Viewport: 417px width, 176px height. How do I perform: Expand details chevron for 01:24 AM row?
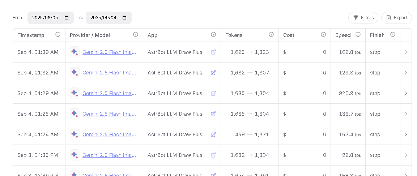click(405, 134)
